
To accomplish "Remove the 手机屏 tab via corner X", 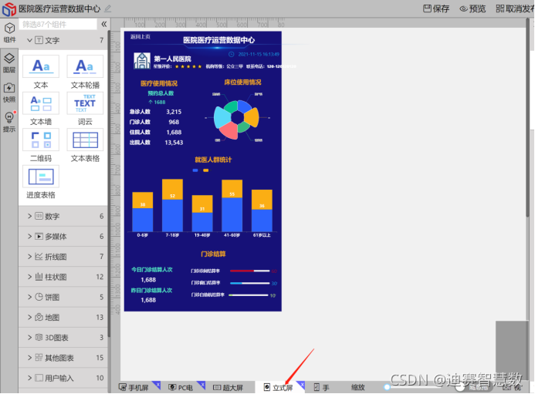I will 157,385.
